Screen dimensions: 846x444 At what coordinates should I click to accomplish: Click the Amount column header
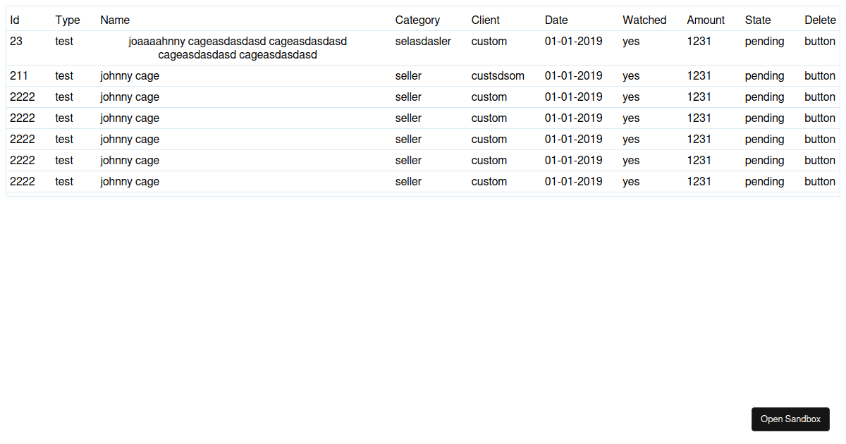[705, 20]
